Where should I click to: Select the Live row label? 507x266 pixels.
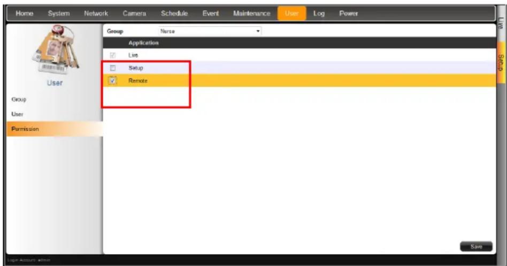point(133,55)
